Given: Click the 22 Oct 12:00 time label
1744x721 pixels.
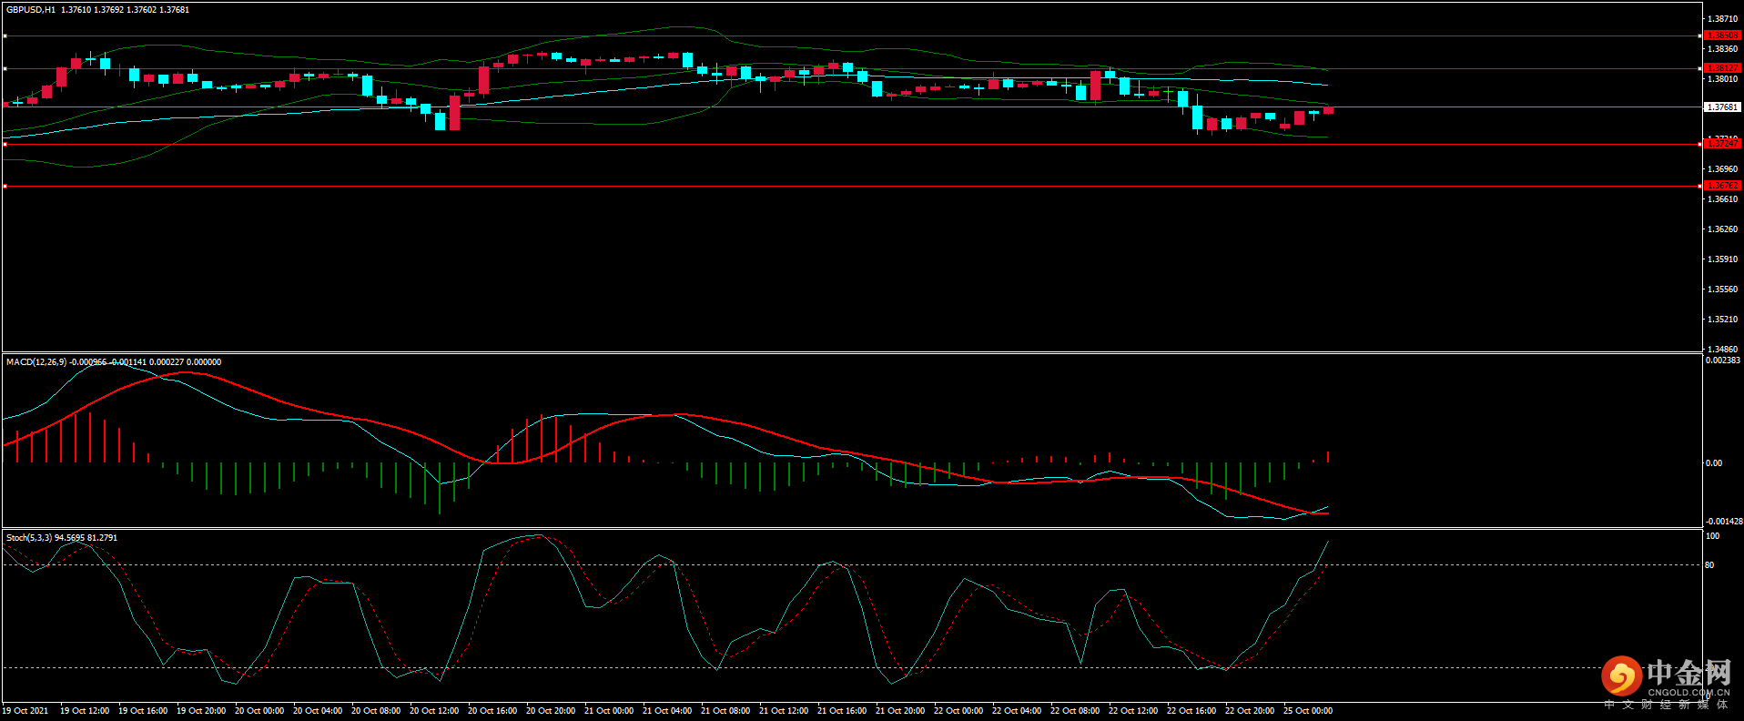Looking at the screenshot, I should pyautogui.click(x=1132, y=711).
